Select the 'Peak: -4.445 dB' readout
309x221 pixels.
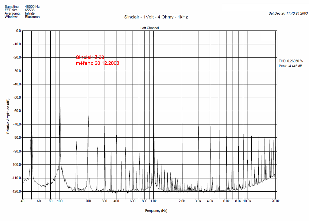pyautogui.click(x=290, y=66)
